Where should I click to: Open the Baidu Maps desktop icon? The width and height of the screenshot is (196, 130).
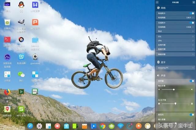7,109
